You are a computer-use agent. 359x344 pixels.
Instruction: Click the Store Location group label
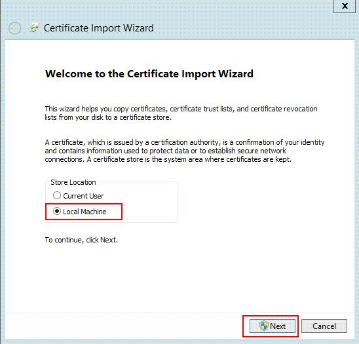[x=73, y=182]
